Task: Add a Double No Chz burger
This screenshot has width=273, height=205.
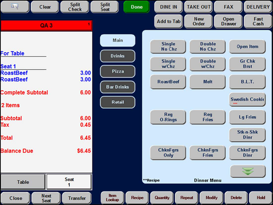Action: click(207, 46)
